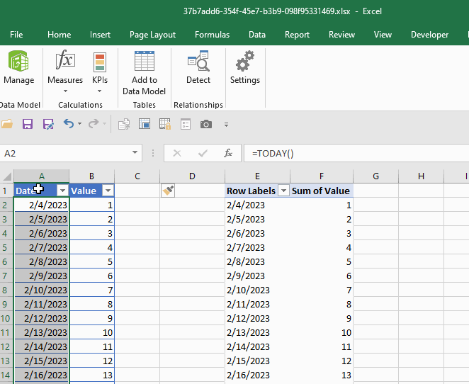Viewport: 469px width, 384px height.
Task: Click the Save icon in quick access toolbar
Action: pos(28,124)
